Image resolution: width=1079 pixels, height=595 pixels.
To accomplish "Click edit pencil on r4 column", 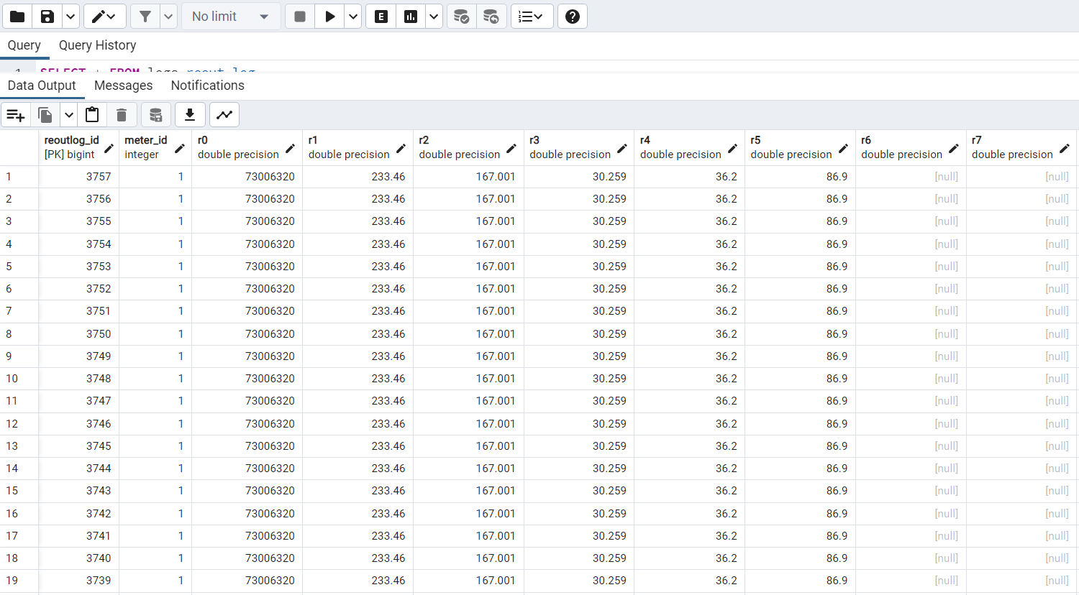I will pyautogui.click(x=733, y=148).
